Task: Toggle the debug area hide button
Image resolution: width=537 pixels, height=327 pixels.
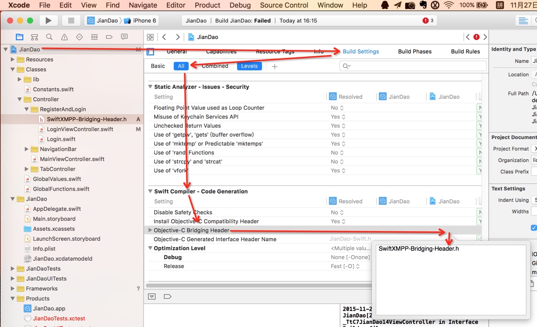Action: pyautogui.click(x=152, y=297)
